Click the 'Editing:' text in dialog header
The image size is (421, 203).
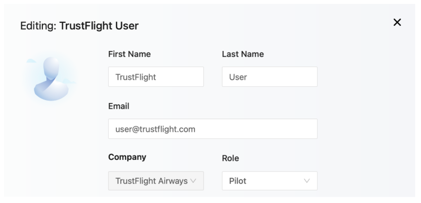pos(38,26)
